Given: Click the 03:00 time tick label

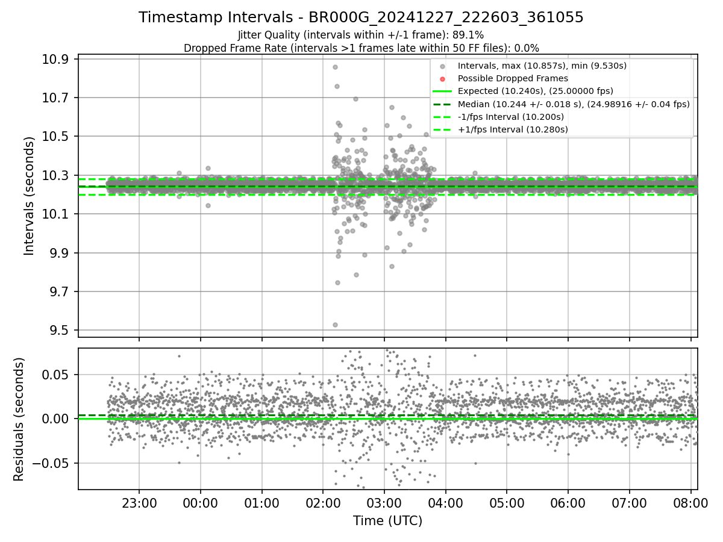Looking at the screenshot, I should point(384,502).
